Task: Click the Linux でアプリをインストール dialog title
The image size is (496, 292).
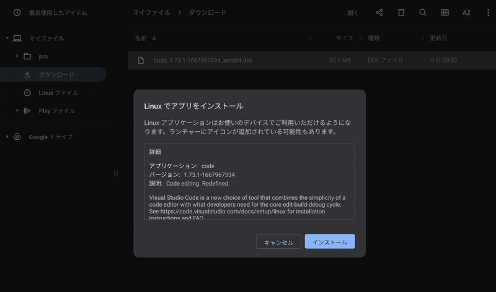Action: click(x=193, y=106)
